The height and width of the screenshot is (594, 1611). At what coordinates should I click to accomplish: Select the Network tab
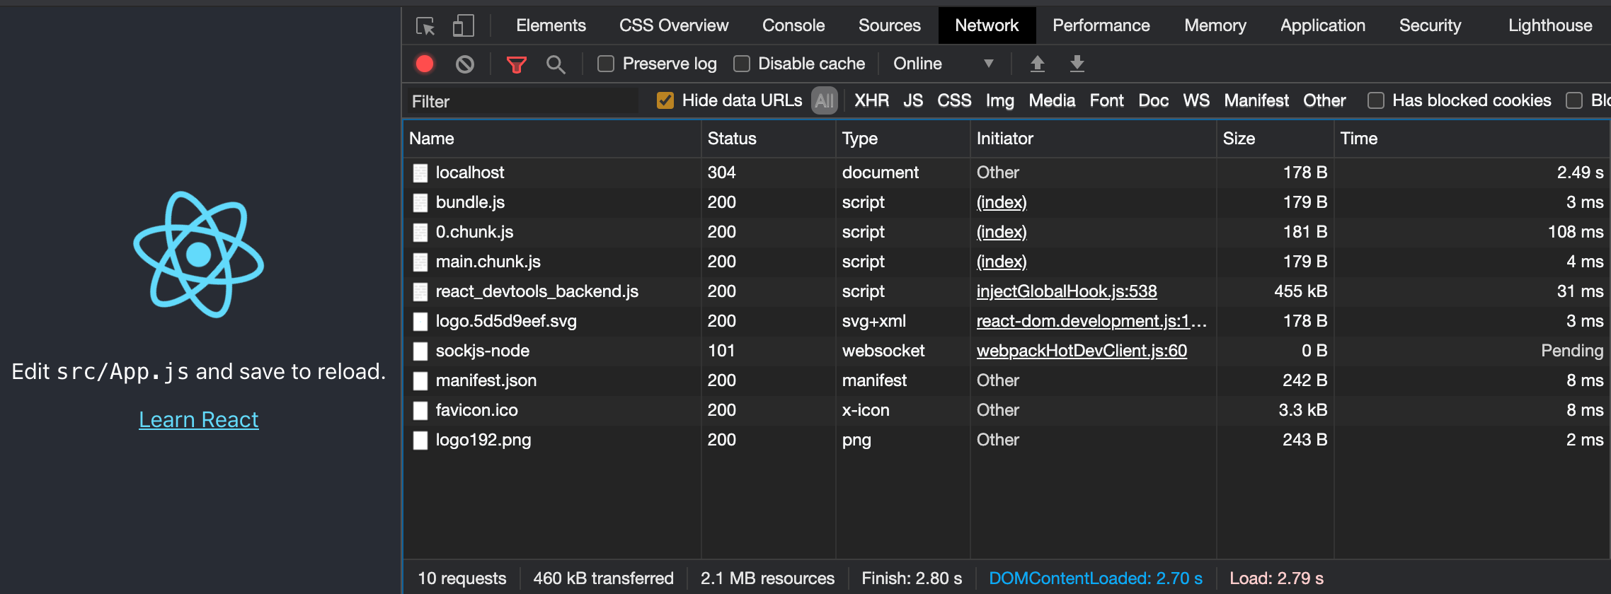tap(987, 25)
